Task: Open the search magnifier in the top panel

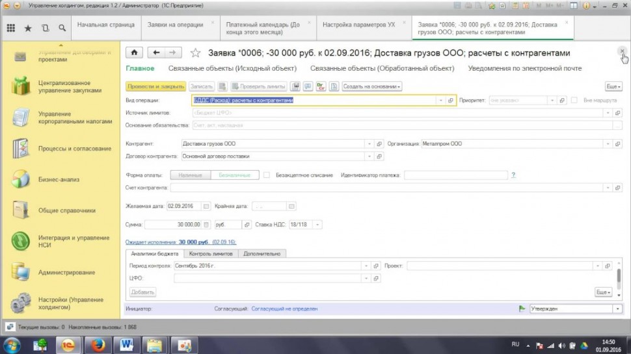Action: (x=62, y=28)
